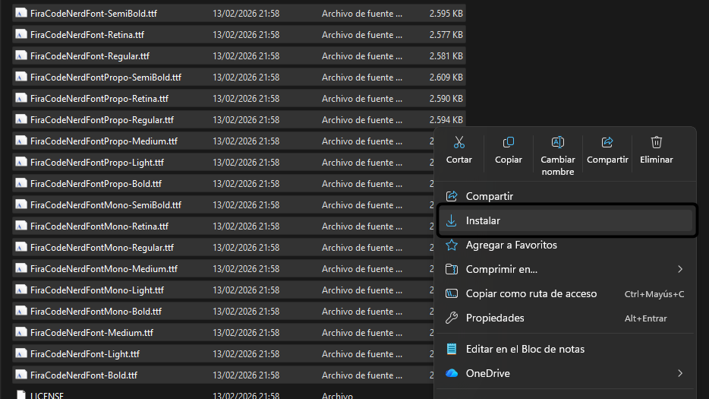Image resolution: width=709 pixels, height=399 pixels.
Task: Select file name FiraCodeNerdFontMono-Medium.ttf
Action: pyautogui.click(x=104, y=269)
